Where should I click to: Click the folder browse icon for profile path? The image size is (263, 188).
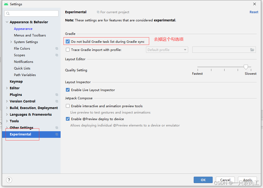tap(252, 50)
